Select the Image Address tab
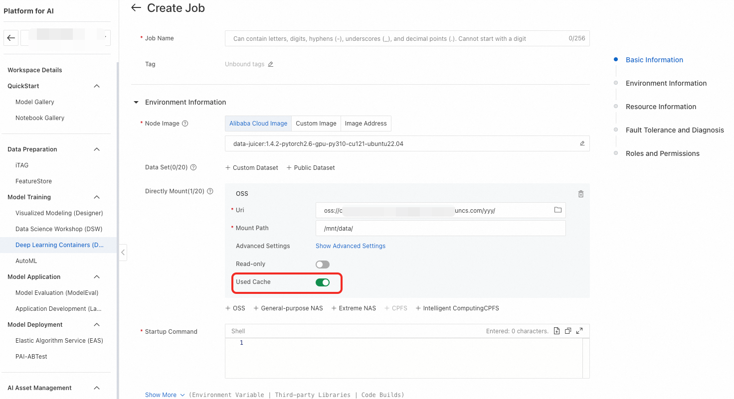The image size is (734, 399). tap(366, 124)
